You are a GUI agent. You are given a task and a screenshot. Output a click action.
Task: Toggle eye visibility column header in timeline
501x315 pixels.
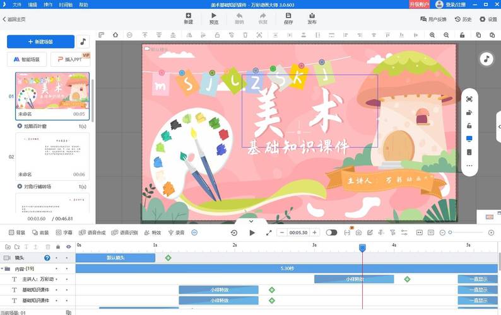[68, 246]
